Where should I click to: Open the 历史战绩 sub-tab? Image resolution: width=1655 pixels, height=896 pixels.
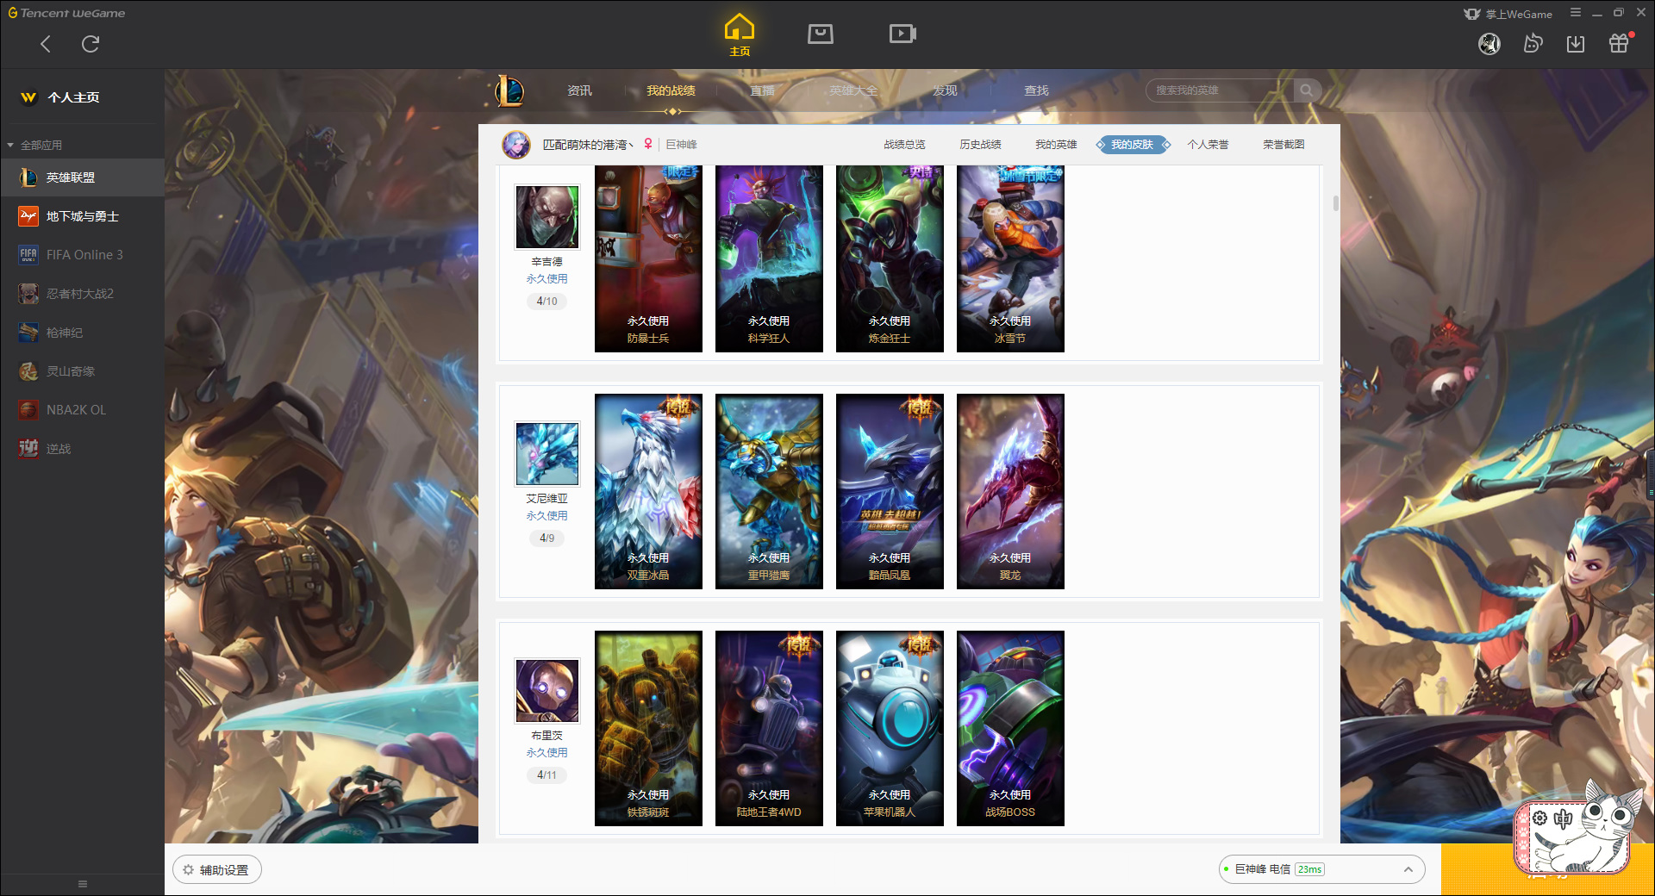pos(980,145)
